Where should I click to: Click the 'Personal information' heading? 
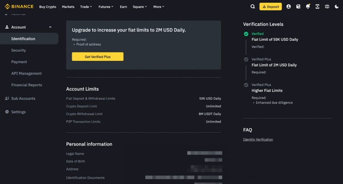coord(89,144)
